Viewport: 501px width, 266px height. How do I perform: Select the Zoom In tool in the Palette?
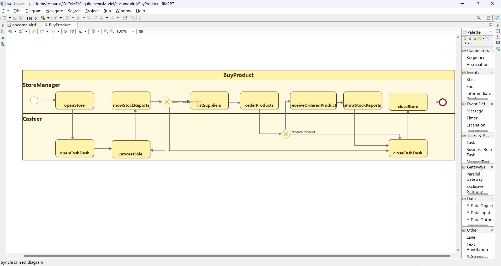pos(469,38)
